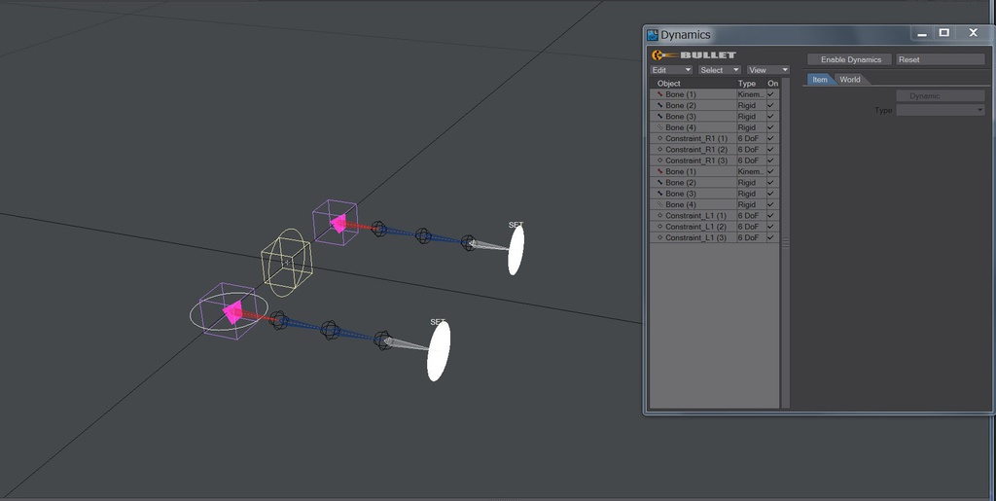This screenshot has height=501, width=996.
Task: Click bone icon of Bone (1) under Object header
Action: click(660, 94)
